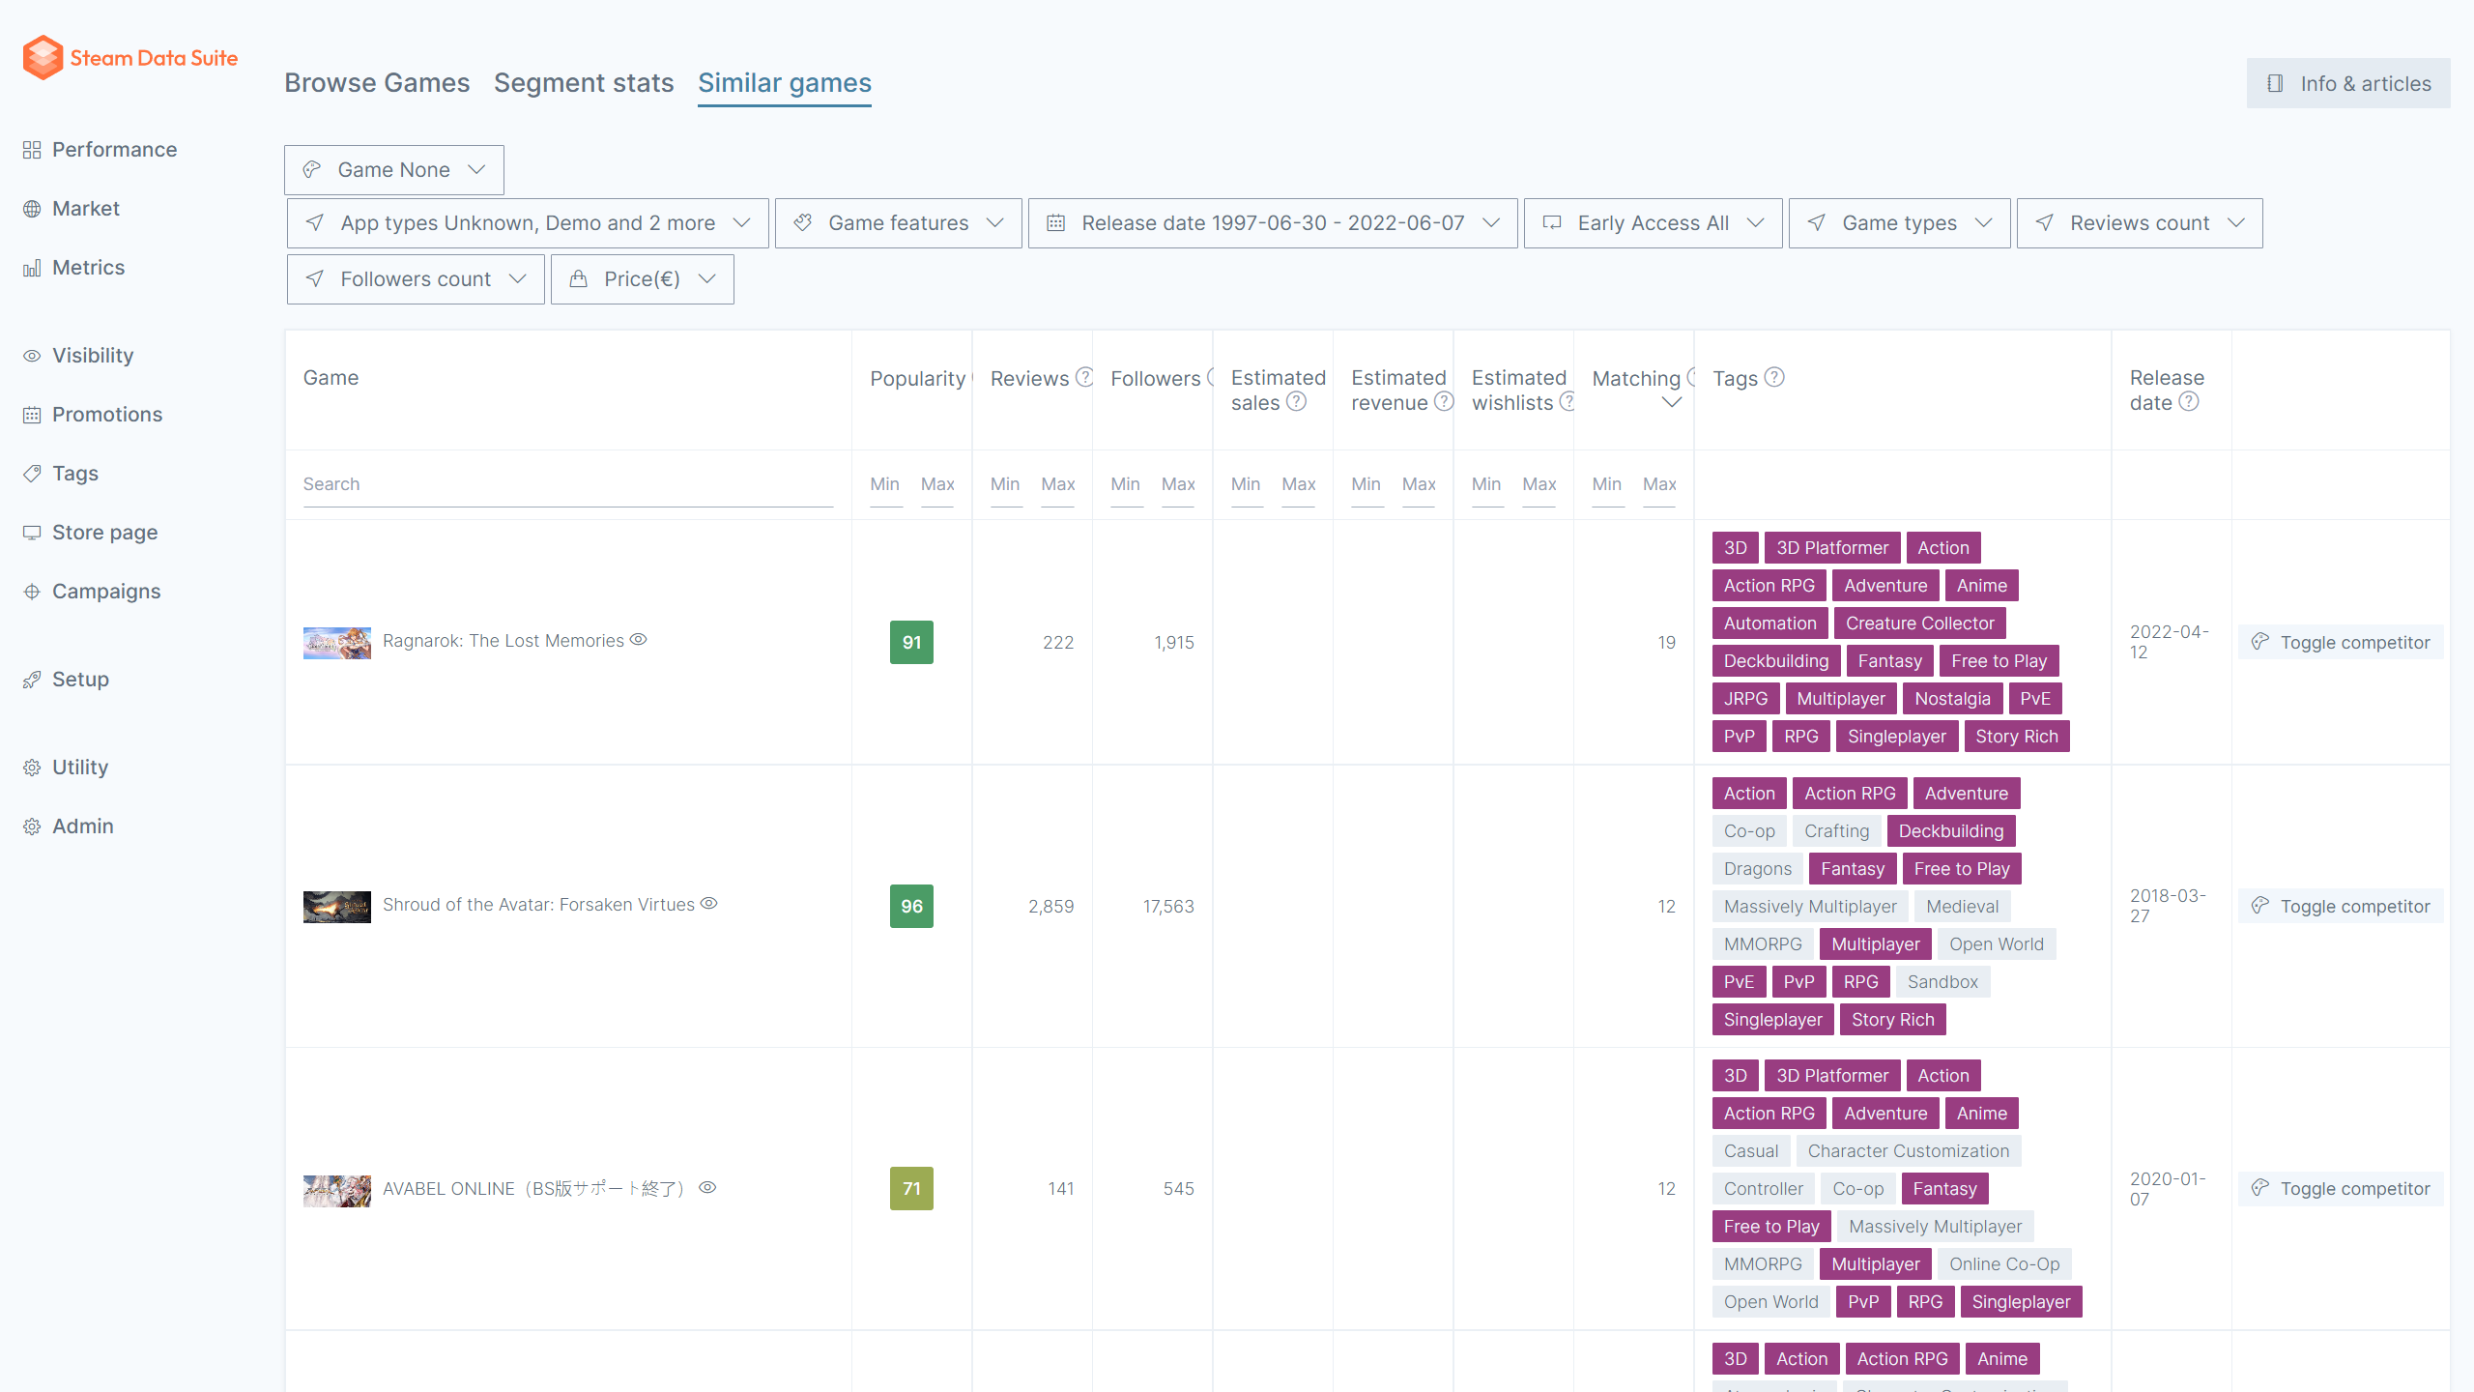The image size is (2474, 1392).
Task: Click the Dragons tag on Shroud row
Action: coord(1757,869)
